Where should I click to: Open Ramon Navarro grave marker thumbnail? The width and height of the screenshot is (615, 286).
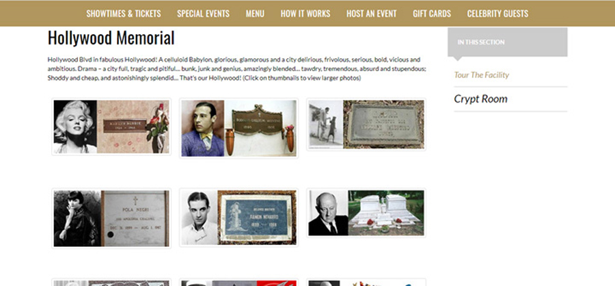[239, 218]
